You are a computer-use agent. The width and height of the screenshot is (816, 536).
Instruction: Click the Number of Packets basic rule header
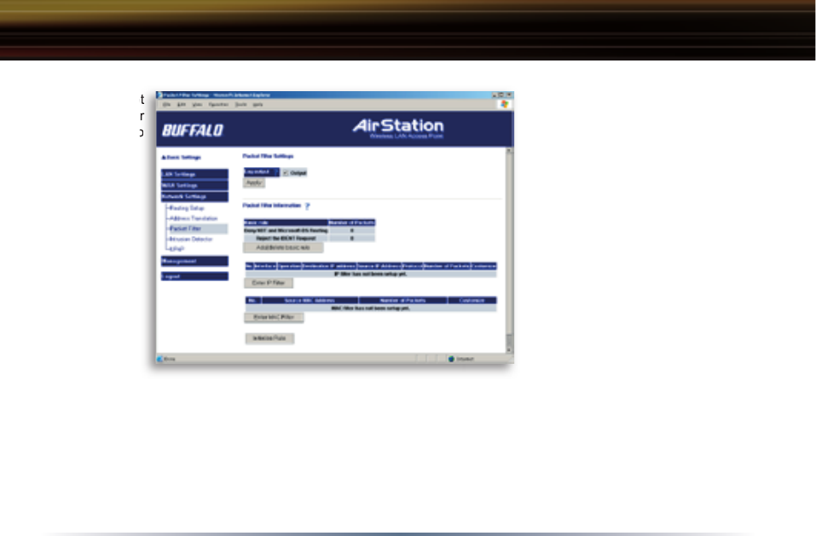pos(352,222)
